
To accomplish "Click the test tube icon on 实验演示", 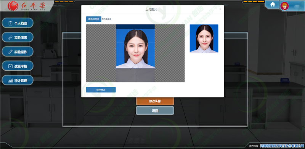I will tap(10, 38).
